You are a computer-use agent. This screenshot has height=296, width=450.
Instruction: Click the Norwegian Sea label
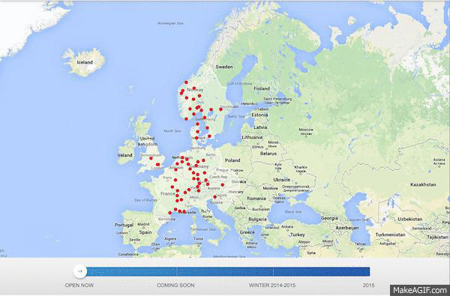(170, 23)
